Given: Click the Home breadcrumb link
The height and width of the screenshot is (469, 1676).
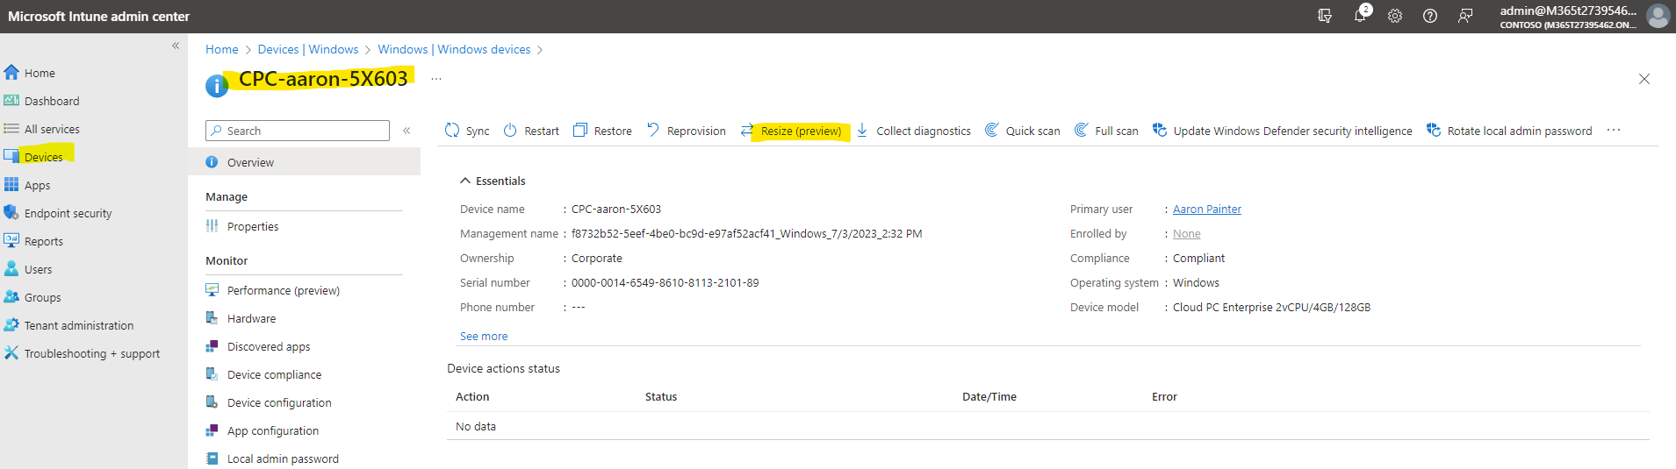Looking at the screenshot, I should (222, 49).
